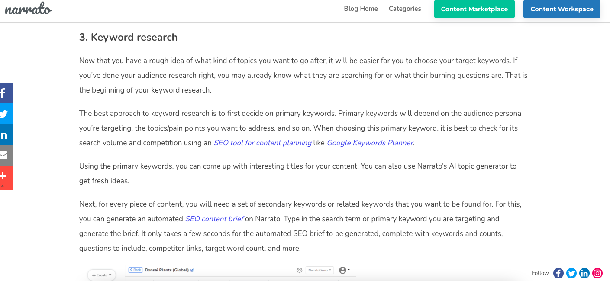
Task: Click the Narrato logo
Action: [28, 9]
